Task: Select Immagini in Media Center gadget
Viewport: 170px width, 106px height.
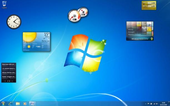Action: pyautogui.click(x=131, y=32)
